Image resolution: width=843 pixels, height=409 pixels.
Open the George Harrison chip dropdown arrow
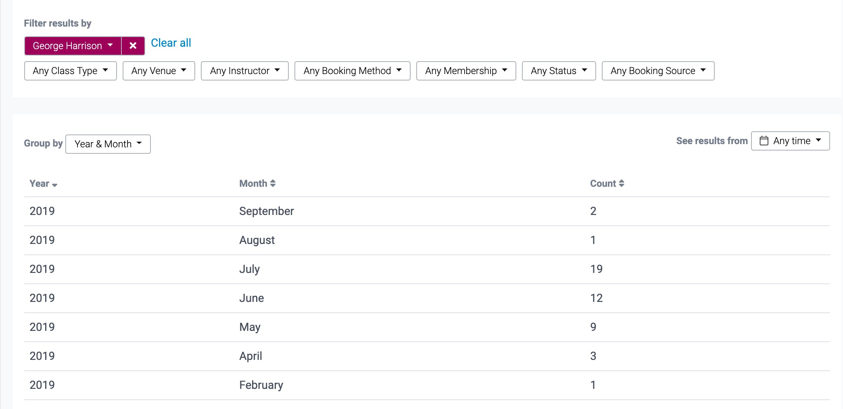[111, 45]
